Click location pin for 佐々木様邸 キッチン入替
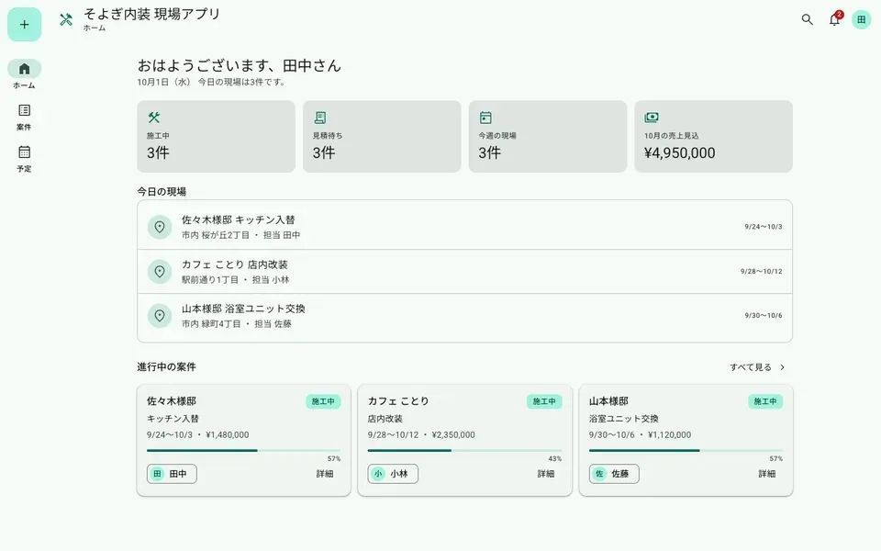Viewport: 881px width, 551px height. pos(160,227)
